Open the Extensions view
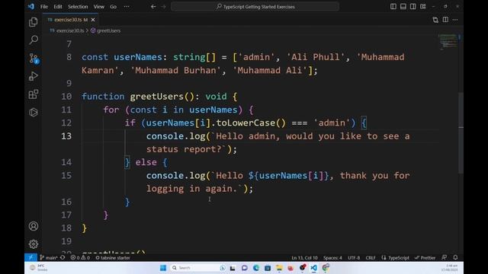Image resolution: width=488 pixels, height=274 pixels. [x=34, y=94]
